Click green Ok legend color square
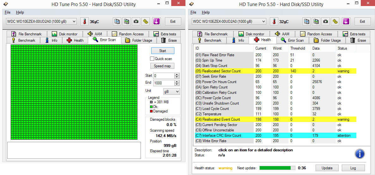 151,107
